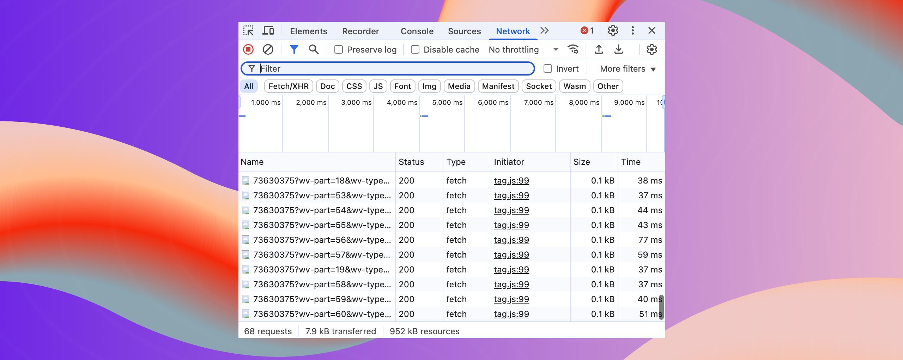Open the No throttling dropdown
Viewport: 903px width, 360px height.
click(x=523, y=50)
